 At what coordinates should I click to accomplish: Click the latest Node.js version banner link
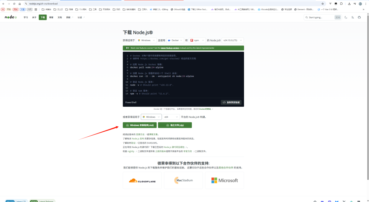(x=170, y=48)
